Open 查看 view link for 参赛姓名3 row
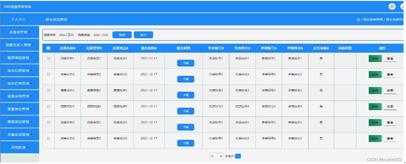The height and width of the screenshot is (164, 406). click(x=390, y=90)
